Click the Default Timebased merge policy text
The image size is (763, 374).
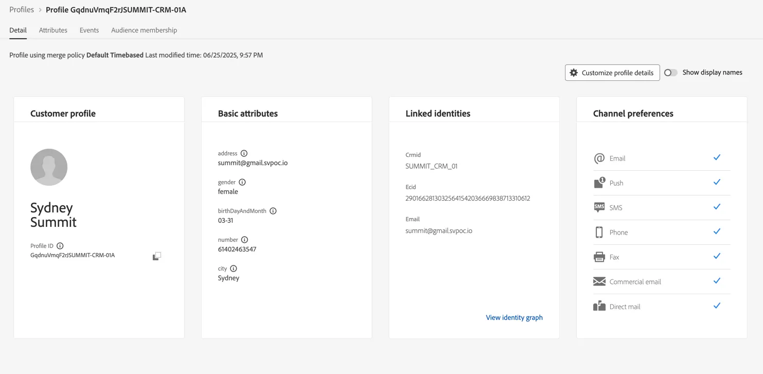click(x=115, y=55)
